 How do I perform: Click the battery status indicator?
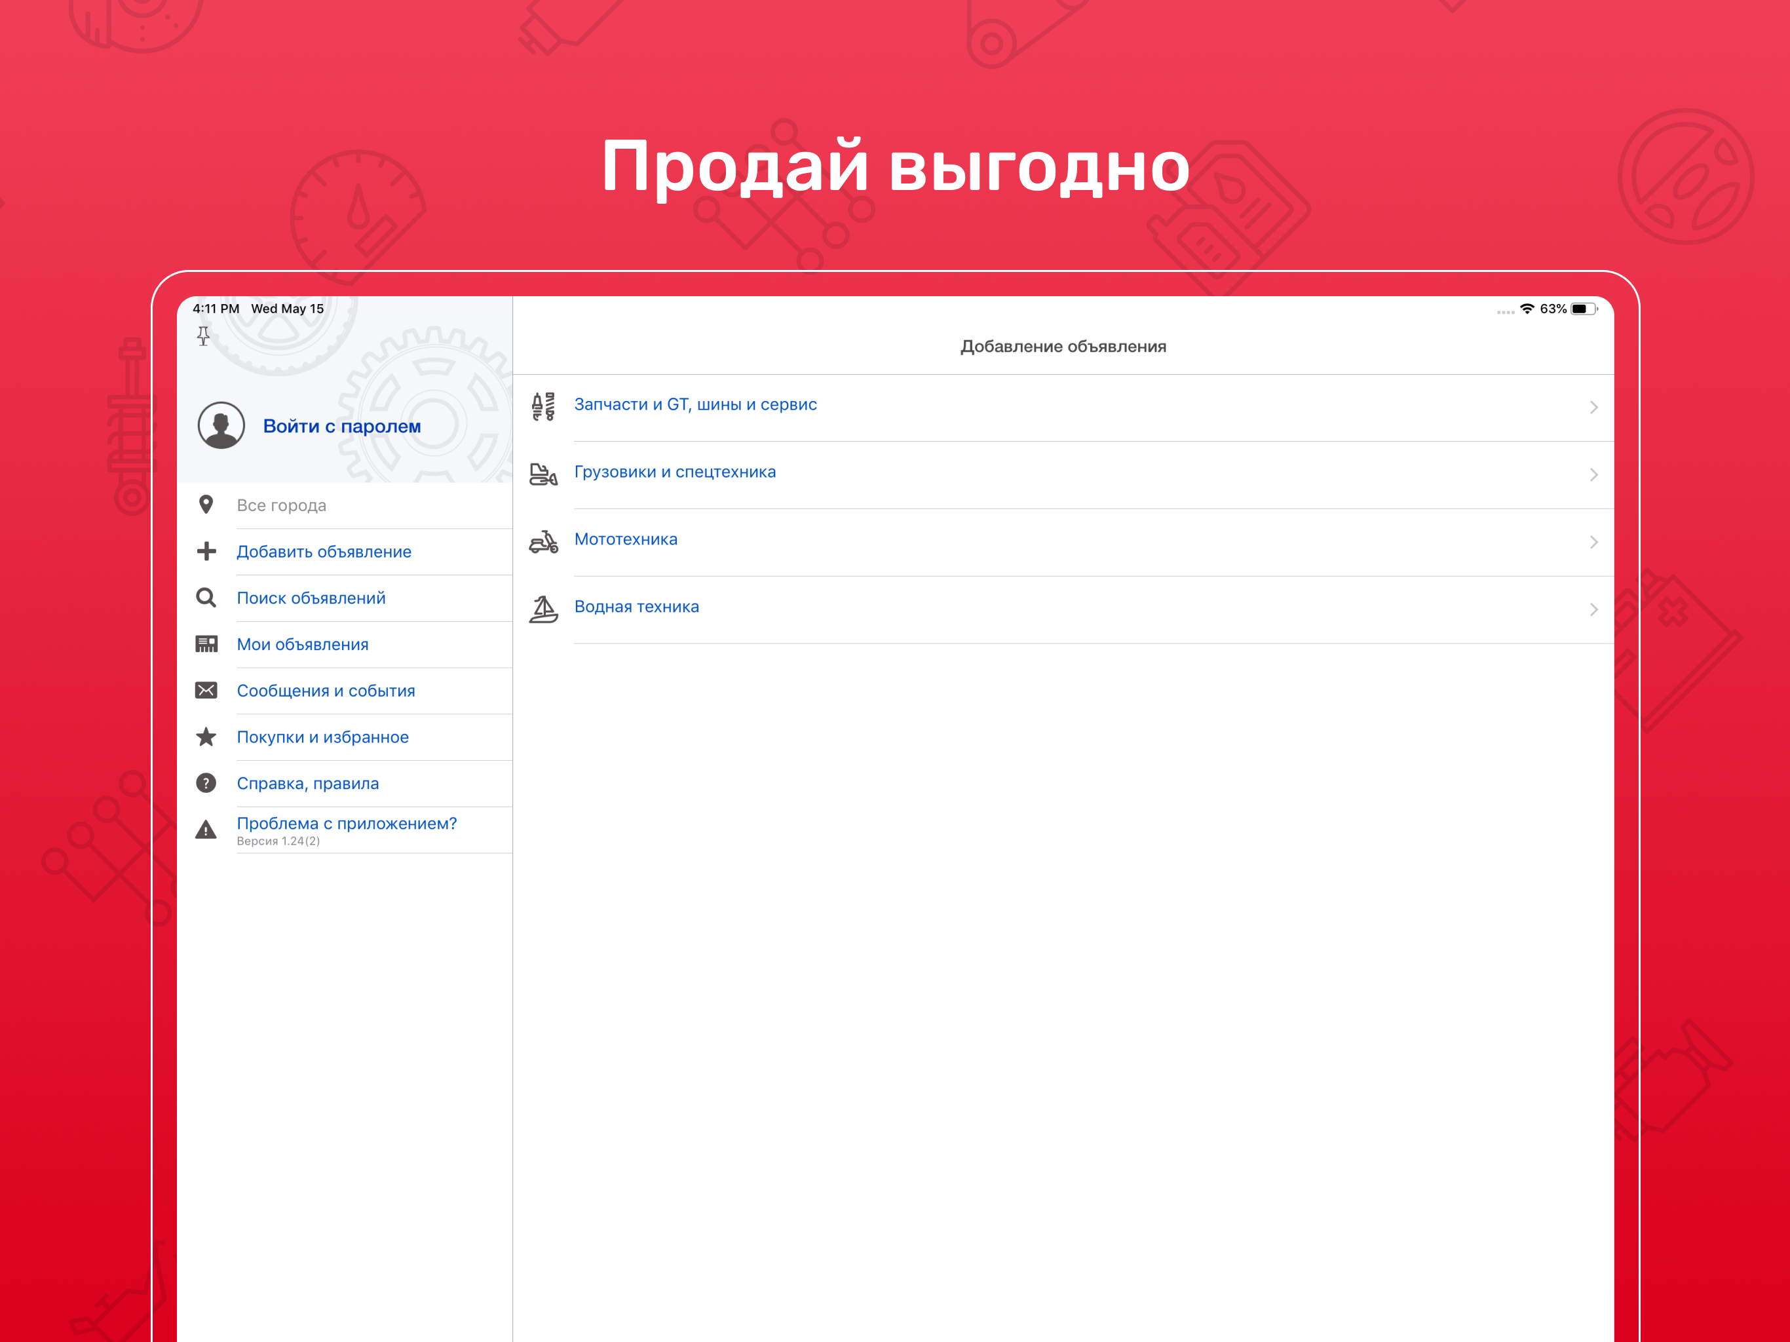(1584, 309)
